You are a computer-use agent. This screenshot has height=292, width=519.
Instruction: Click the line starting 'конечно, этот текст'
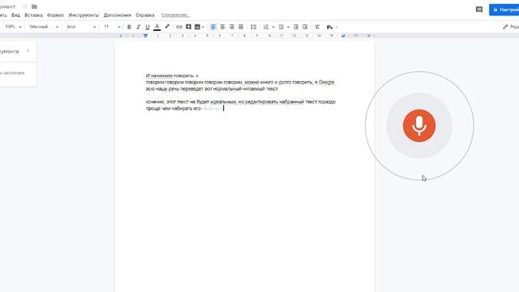point(241,102)
